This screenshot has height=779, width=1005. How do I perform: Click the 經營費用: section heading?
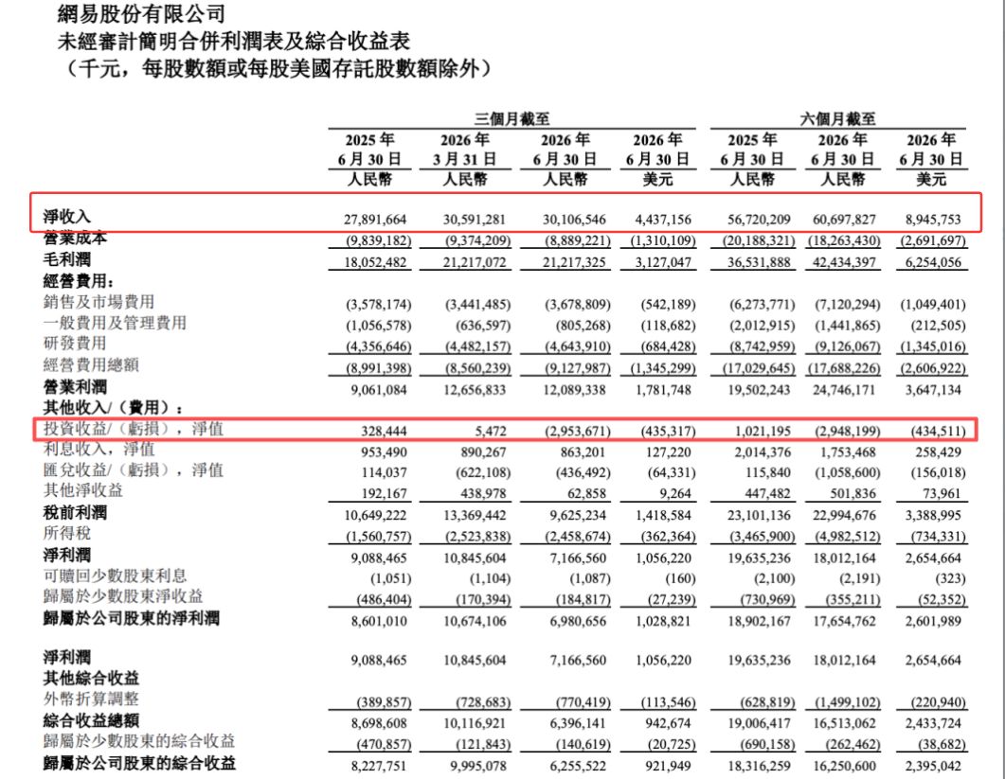(x=79, y=281)
